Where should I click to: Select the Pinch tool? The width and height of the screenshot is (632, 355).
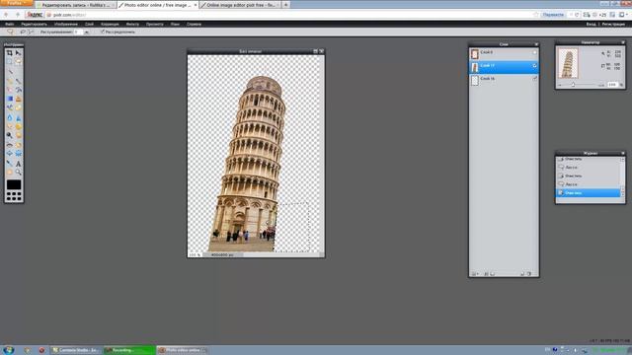point(18,154)
